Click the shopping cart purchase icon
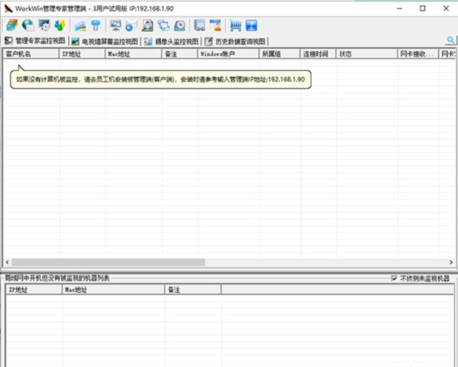This screenshot has height=367, width=458. [235, 25]
